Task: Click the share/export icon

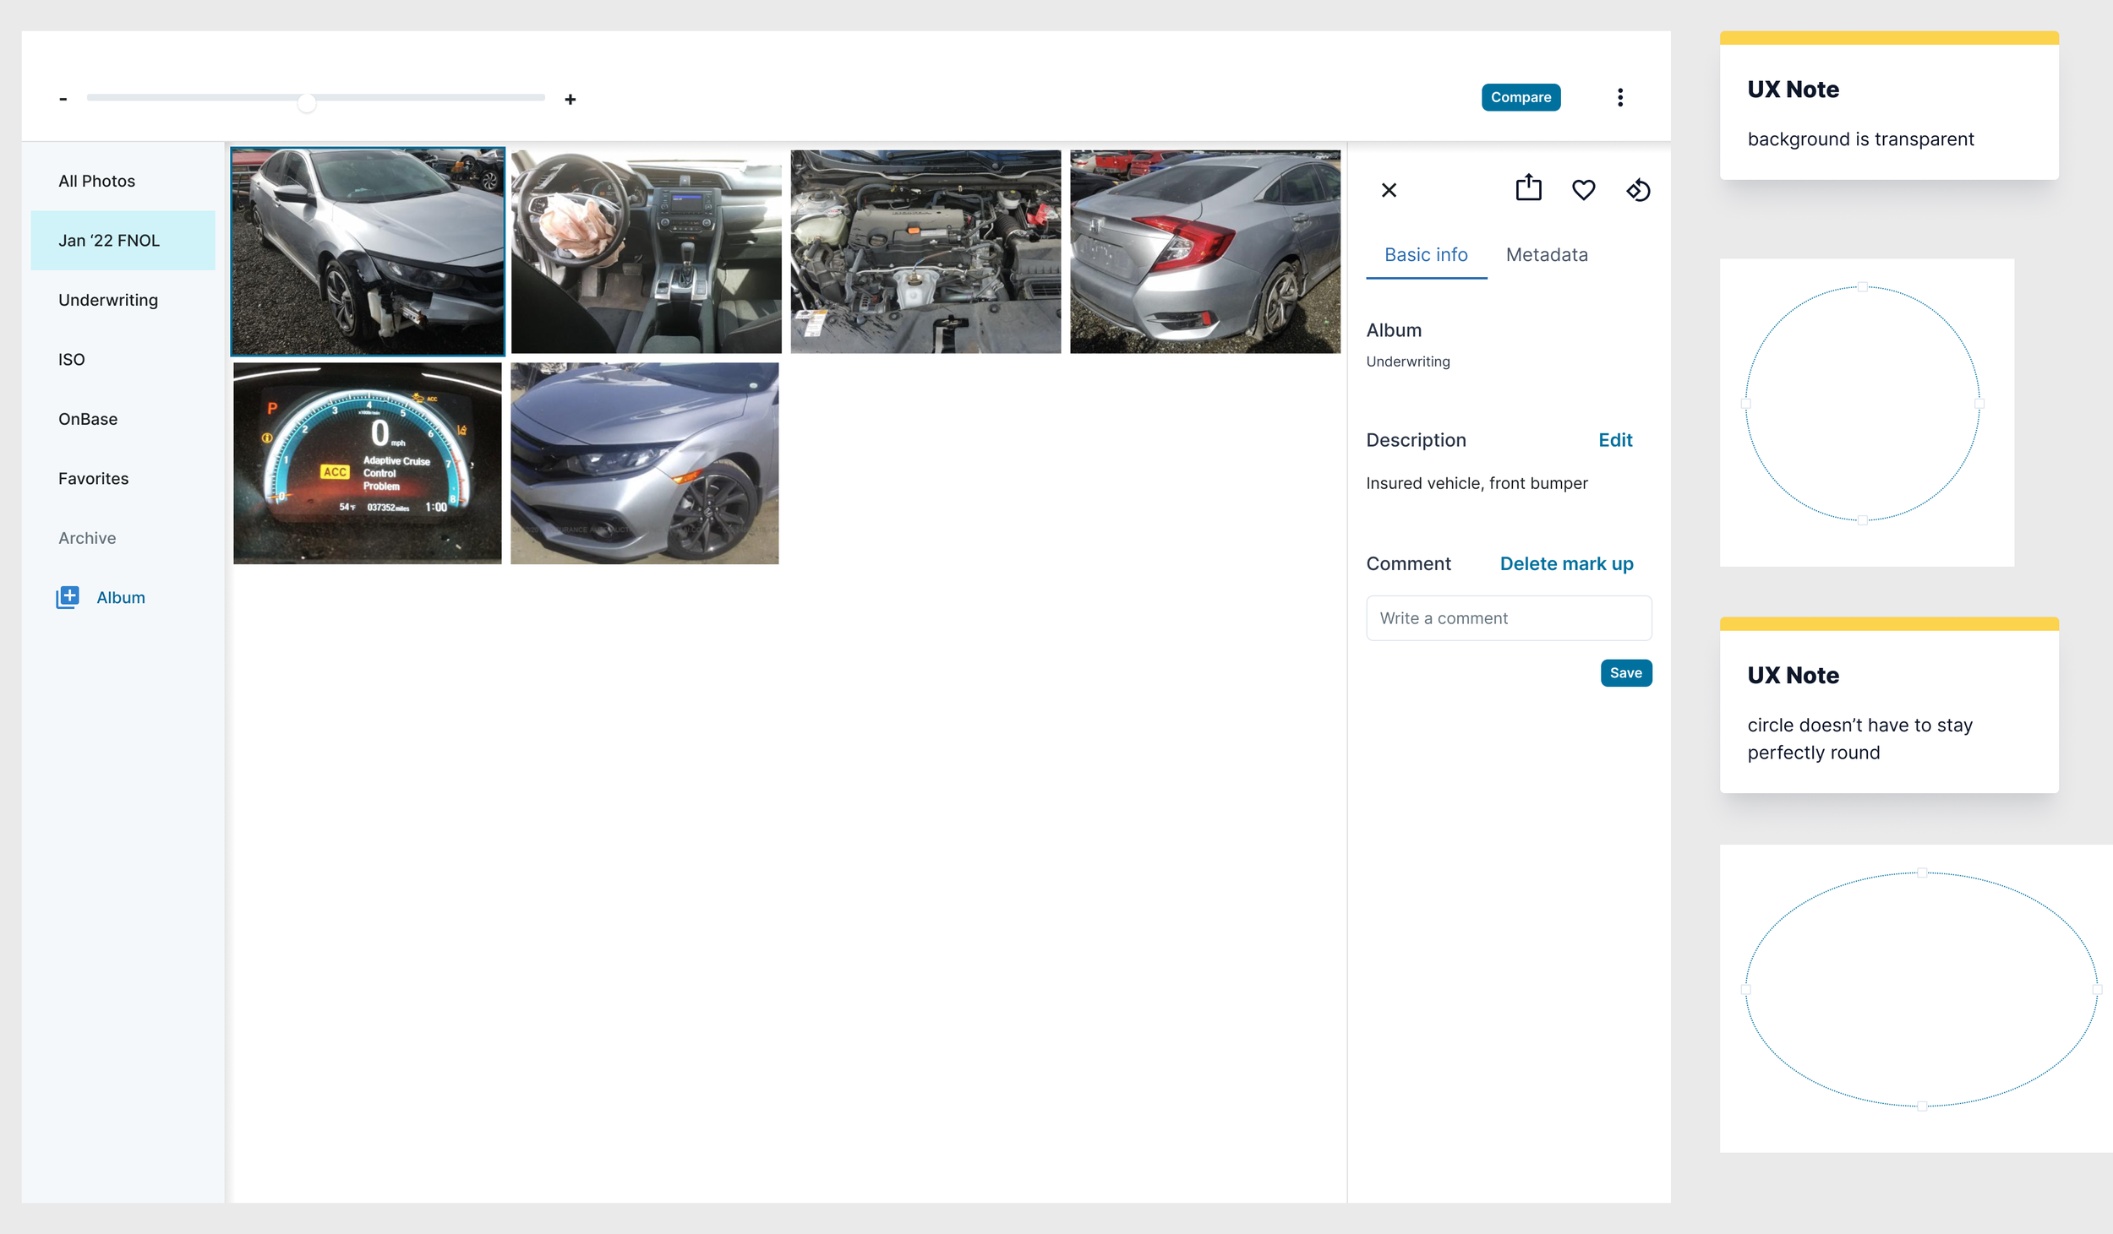Action: [x=1528, y=188]
